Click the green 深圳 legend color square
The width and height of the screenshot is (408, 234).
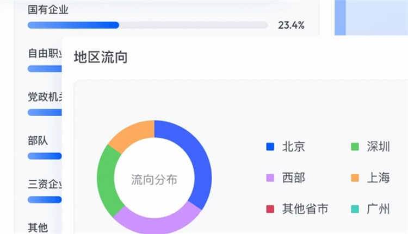pos(355,147)
